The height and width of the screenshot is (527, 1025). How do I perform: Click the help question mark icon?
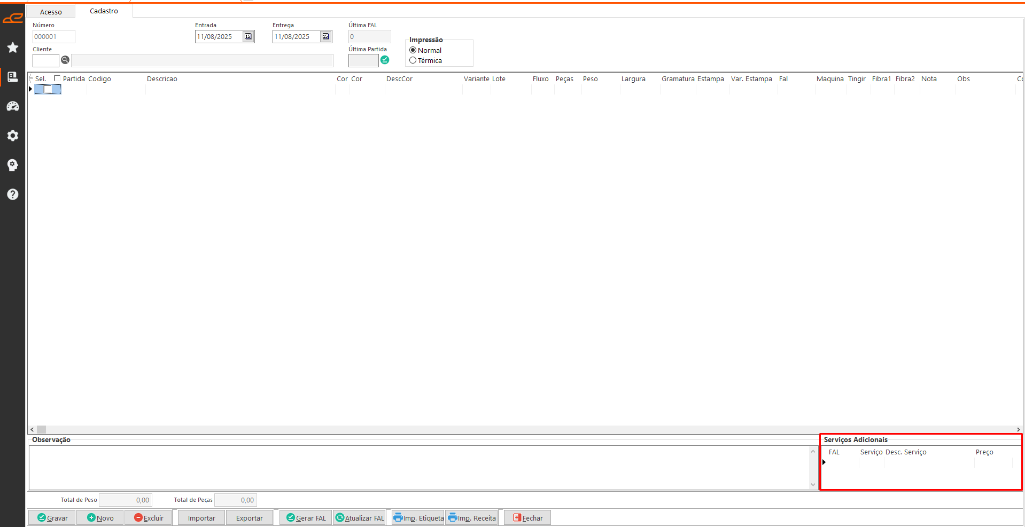coord(13,194)
